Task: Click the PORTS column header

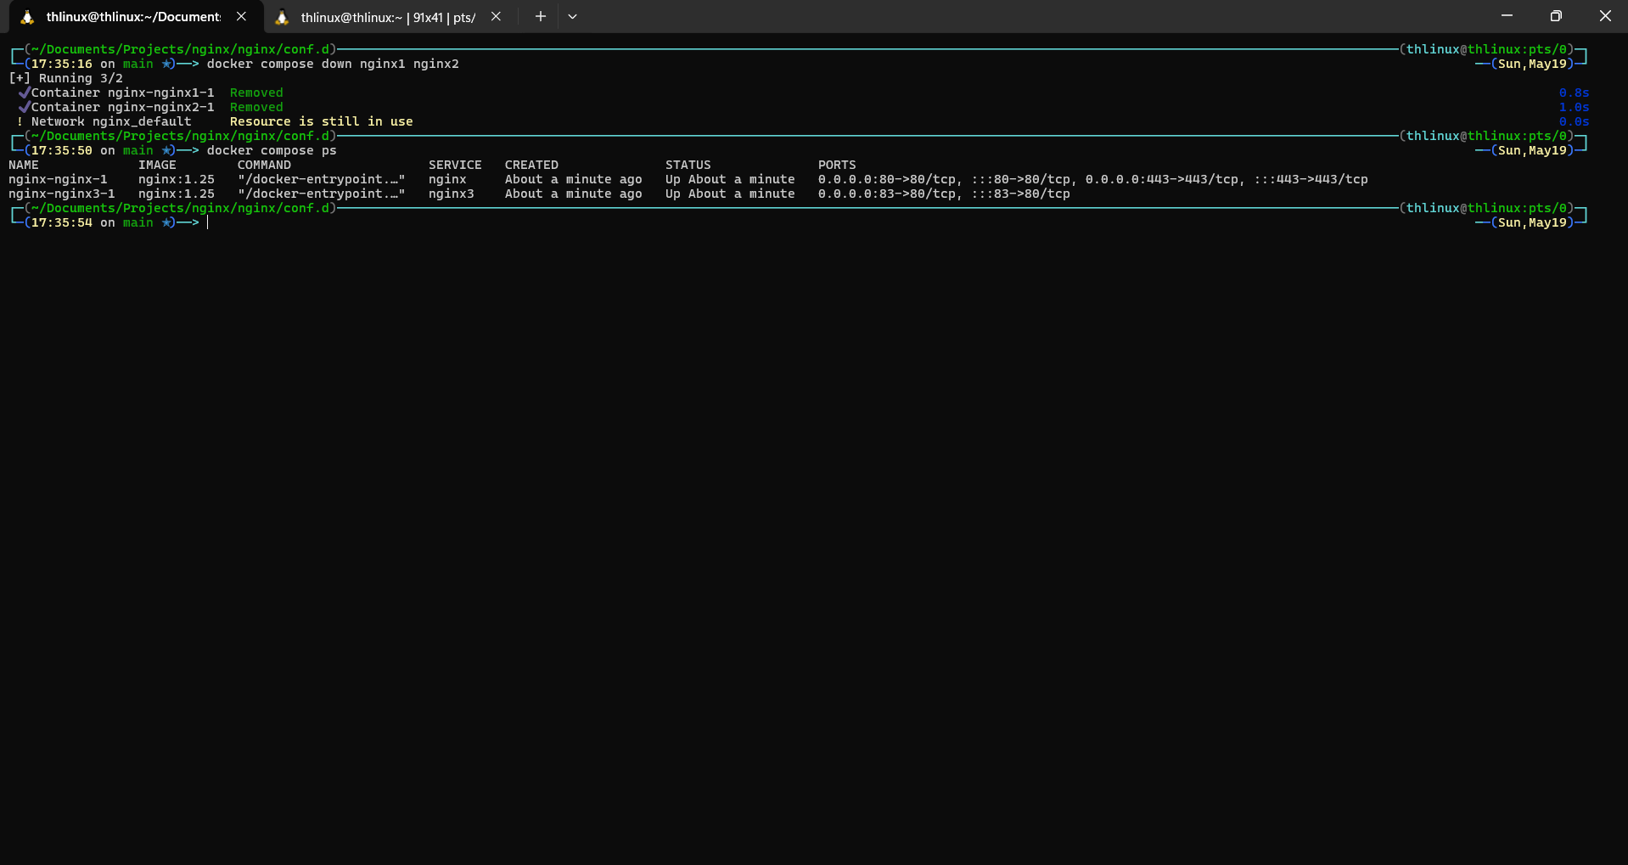Action: [x=837, y=165]
